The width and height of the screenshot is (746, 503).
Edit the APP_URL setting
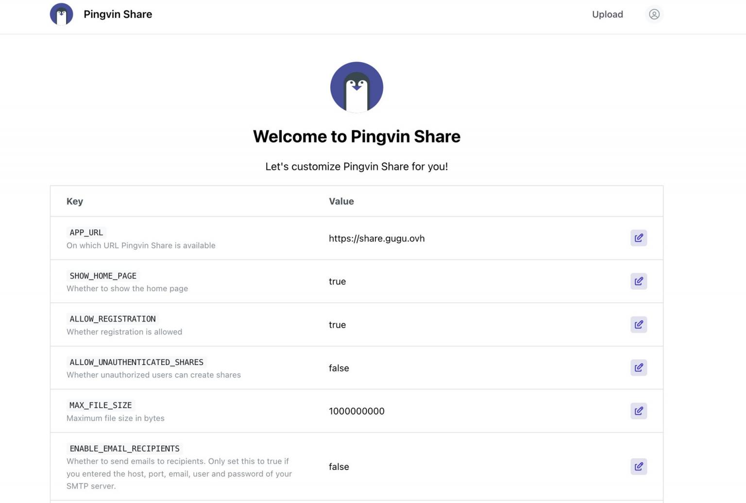pos(639,238)
